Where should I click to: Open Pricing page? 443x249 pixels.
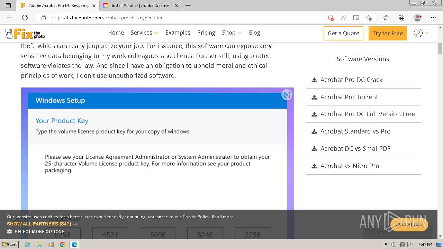point(206,33)
